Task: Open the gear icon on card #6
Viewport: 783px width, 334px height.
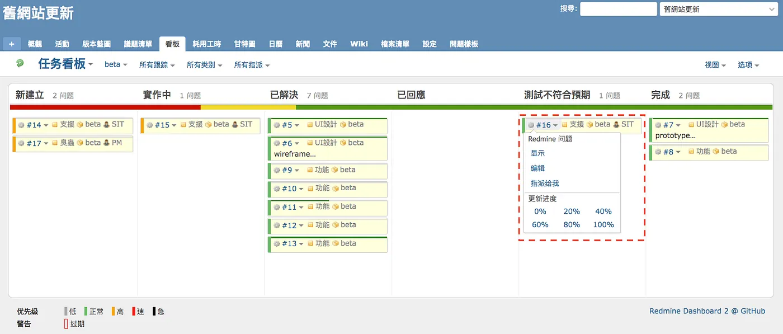Action: (276, 144)
